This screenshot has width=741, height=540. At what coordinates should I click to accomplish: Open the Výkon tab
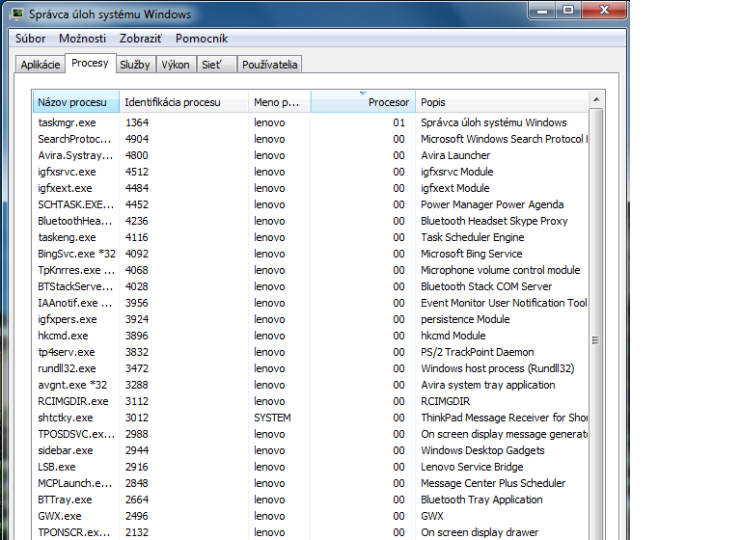click(176, 65)
